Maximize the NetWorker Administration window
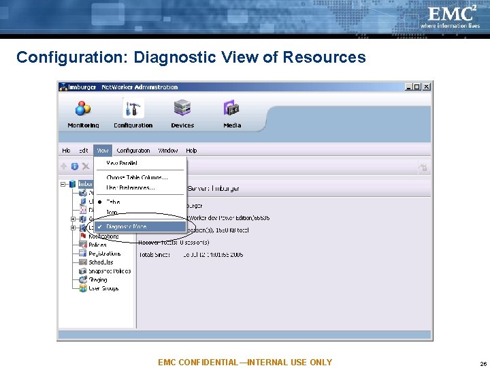The height and width of the screenshot is (368, 490). (x=417, y=87)
